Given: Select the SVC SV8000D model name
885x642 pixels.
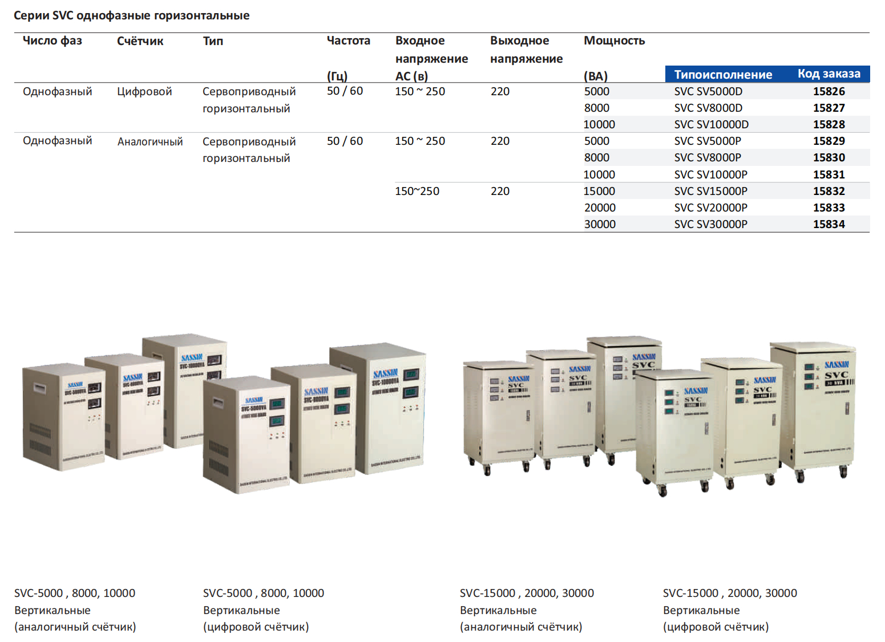Looking at the screenshot, I should click(708, 108).
